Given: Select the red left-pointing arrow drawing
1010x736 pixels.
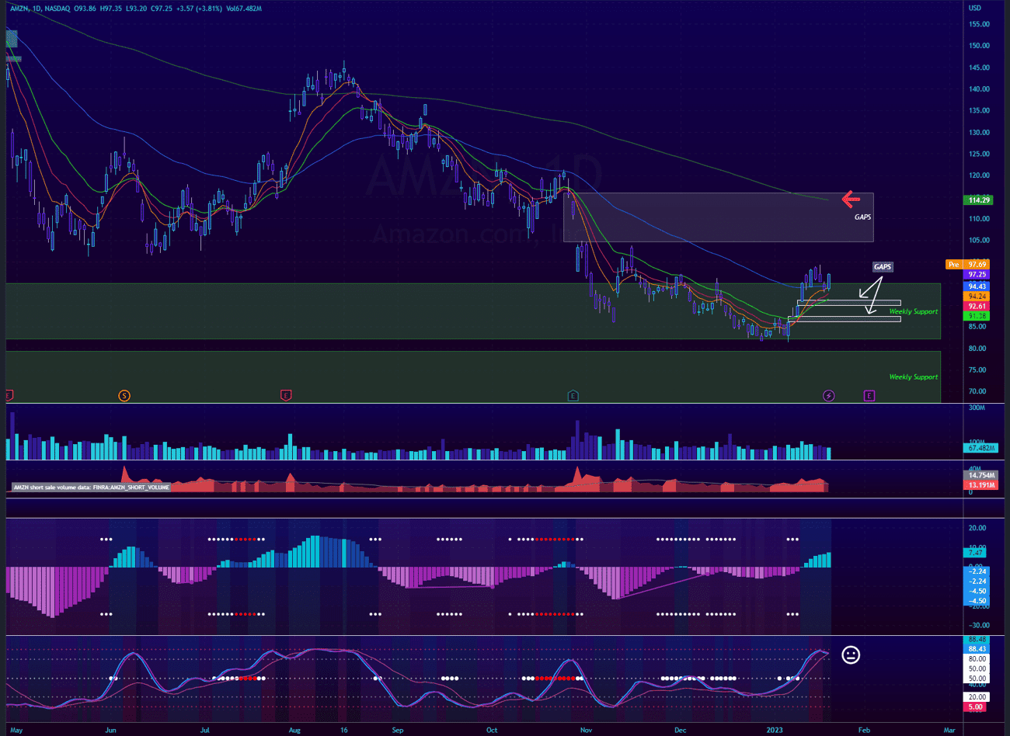Looking at the screenshot, I should tap(851, 200).
